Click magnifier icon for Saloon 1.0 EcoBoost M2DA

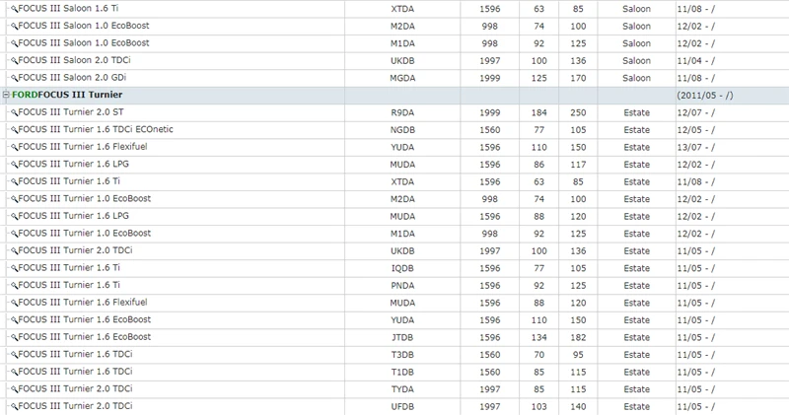click(14, 27)
